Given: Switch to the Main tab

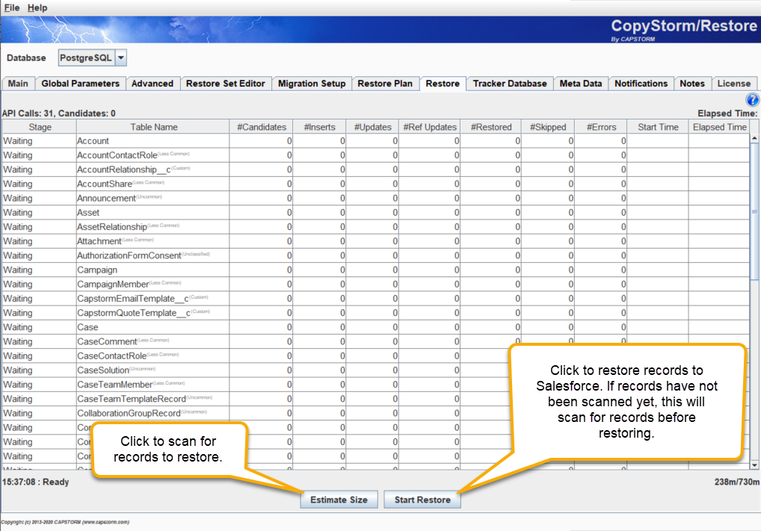Looking at the screenshot, I should pyautogui.click(x=18, y=84).
